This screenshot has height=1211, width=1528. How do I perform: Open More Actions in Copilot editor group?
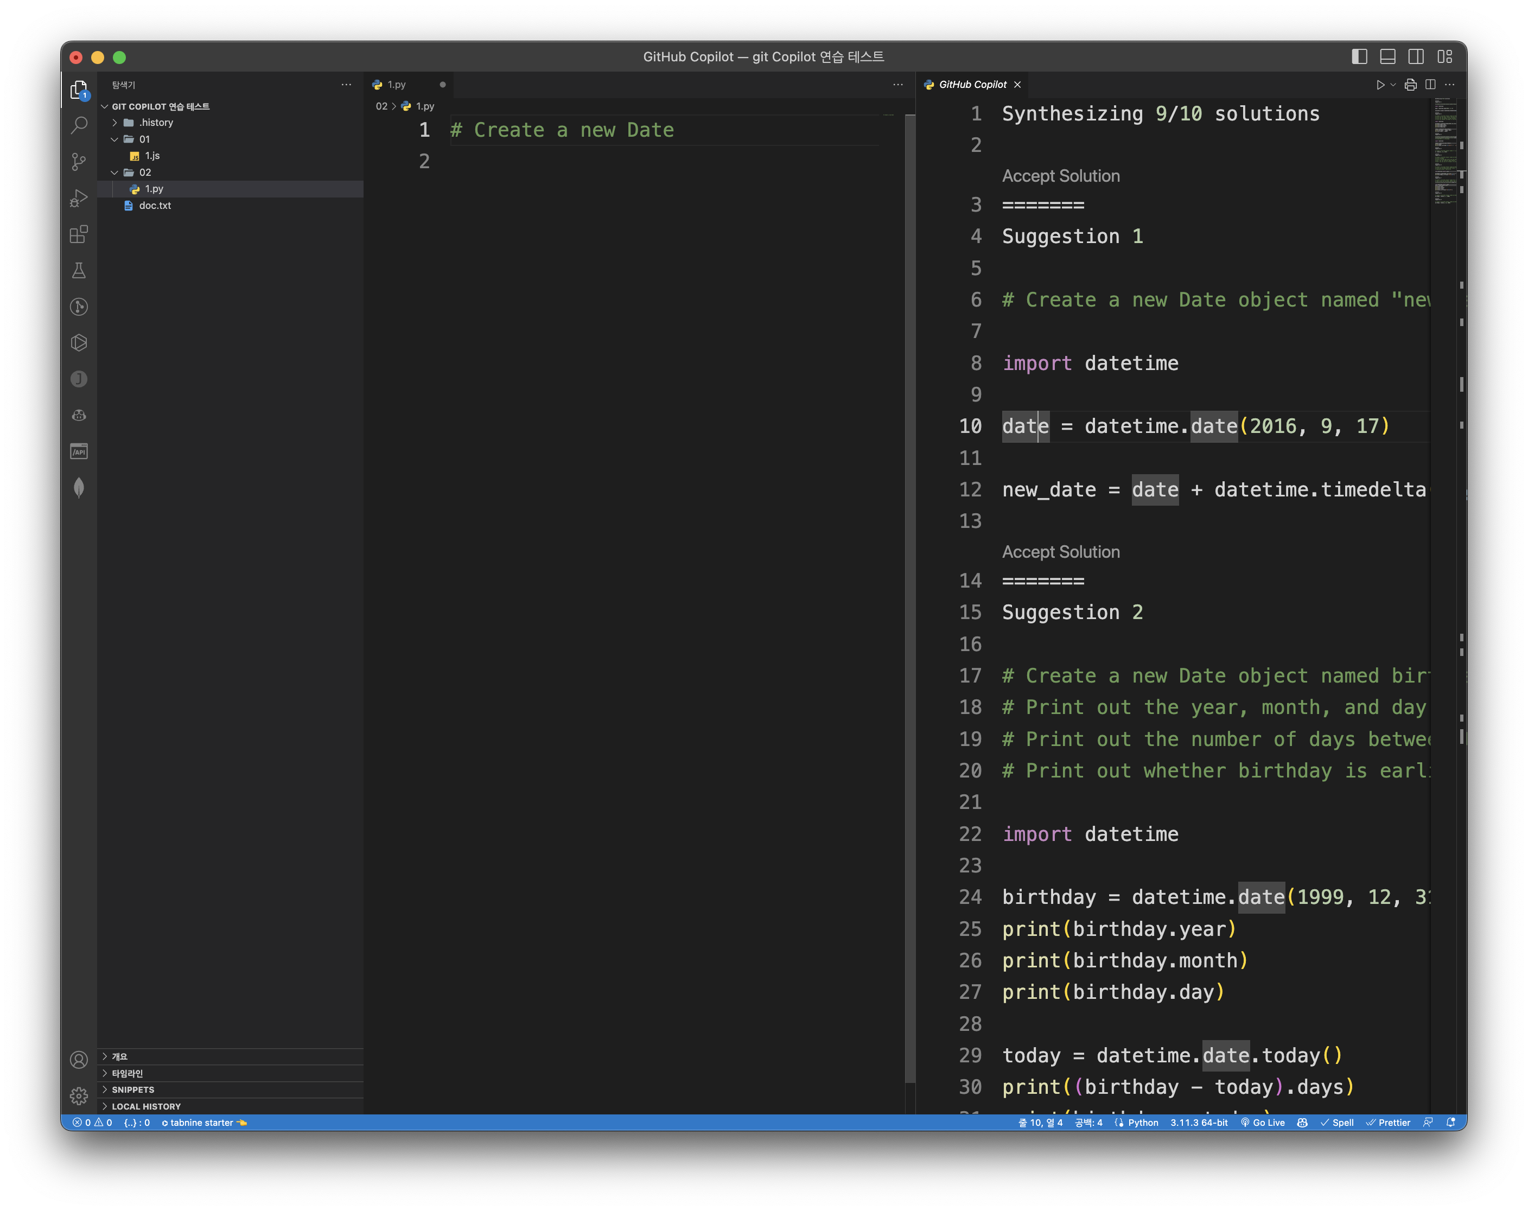pyautogui.click(x=1450, y=84)
